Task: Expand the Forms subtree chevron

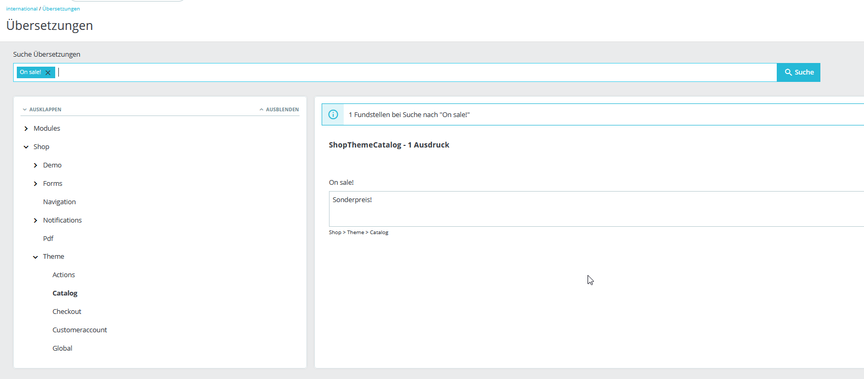Action: [36, 184]
